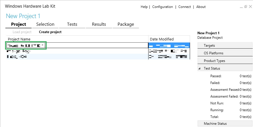The height and width of the screenshot is (127, 253).
Task: Open the About dialog
Action: 201,7
